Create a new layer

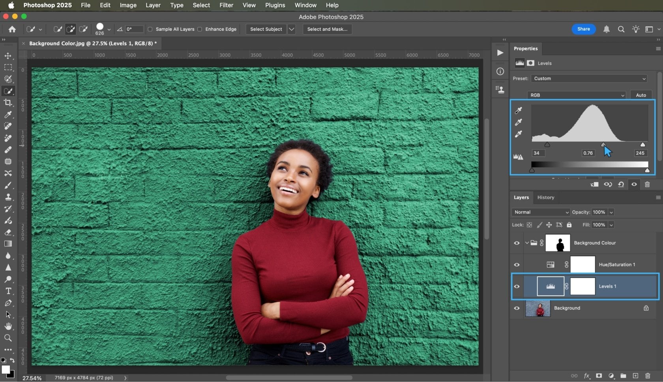coord(635,376)
